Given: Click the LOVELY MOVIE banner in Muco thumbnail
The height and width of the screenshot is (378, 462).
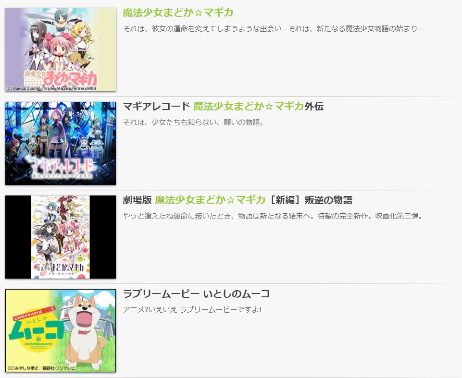Looking at the screenshot, I should tap(35, 314).
